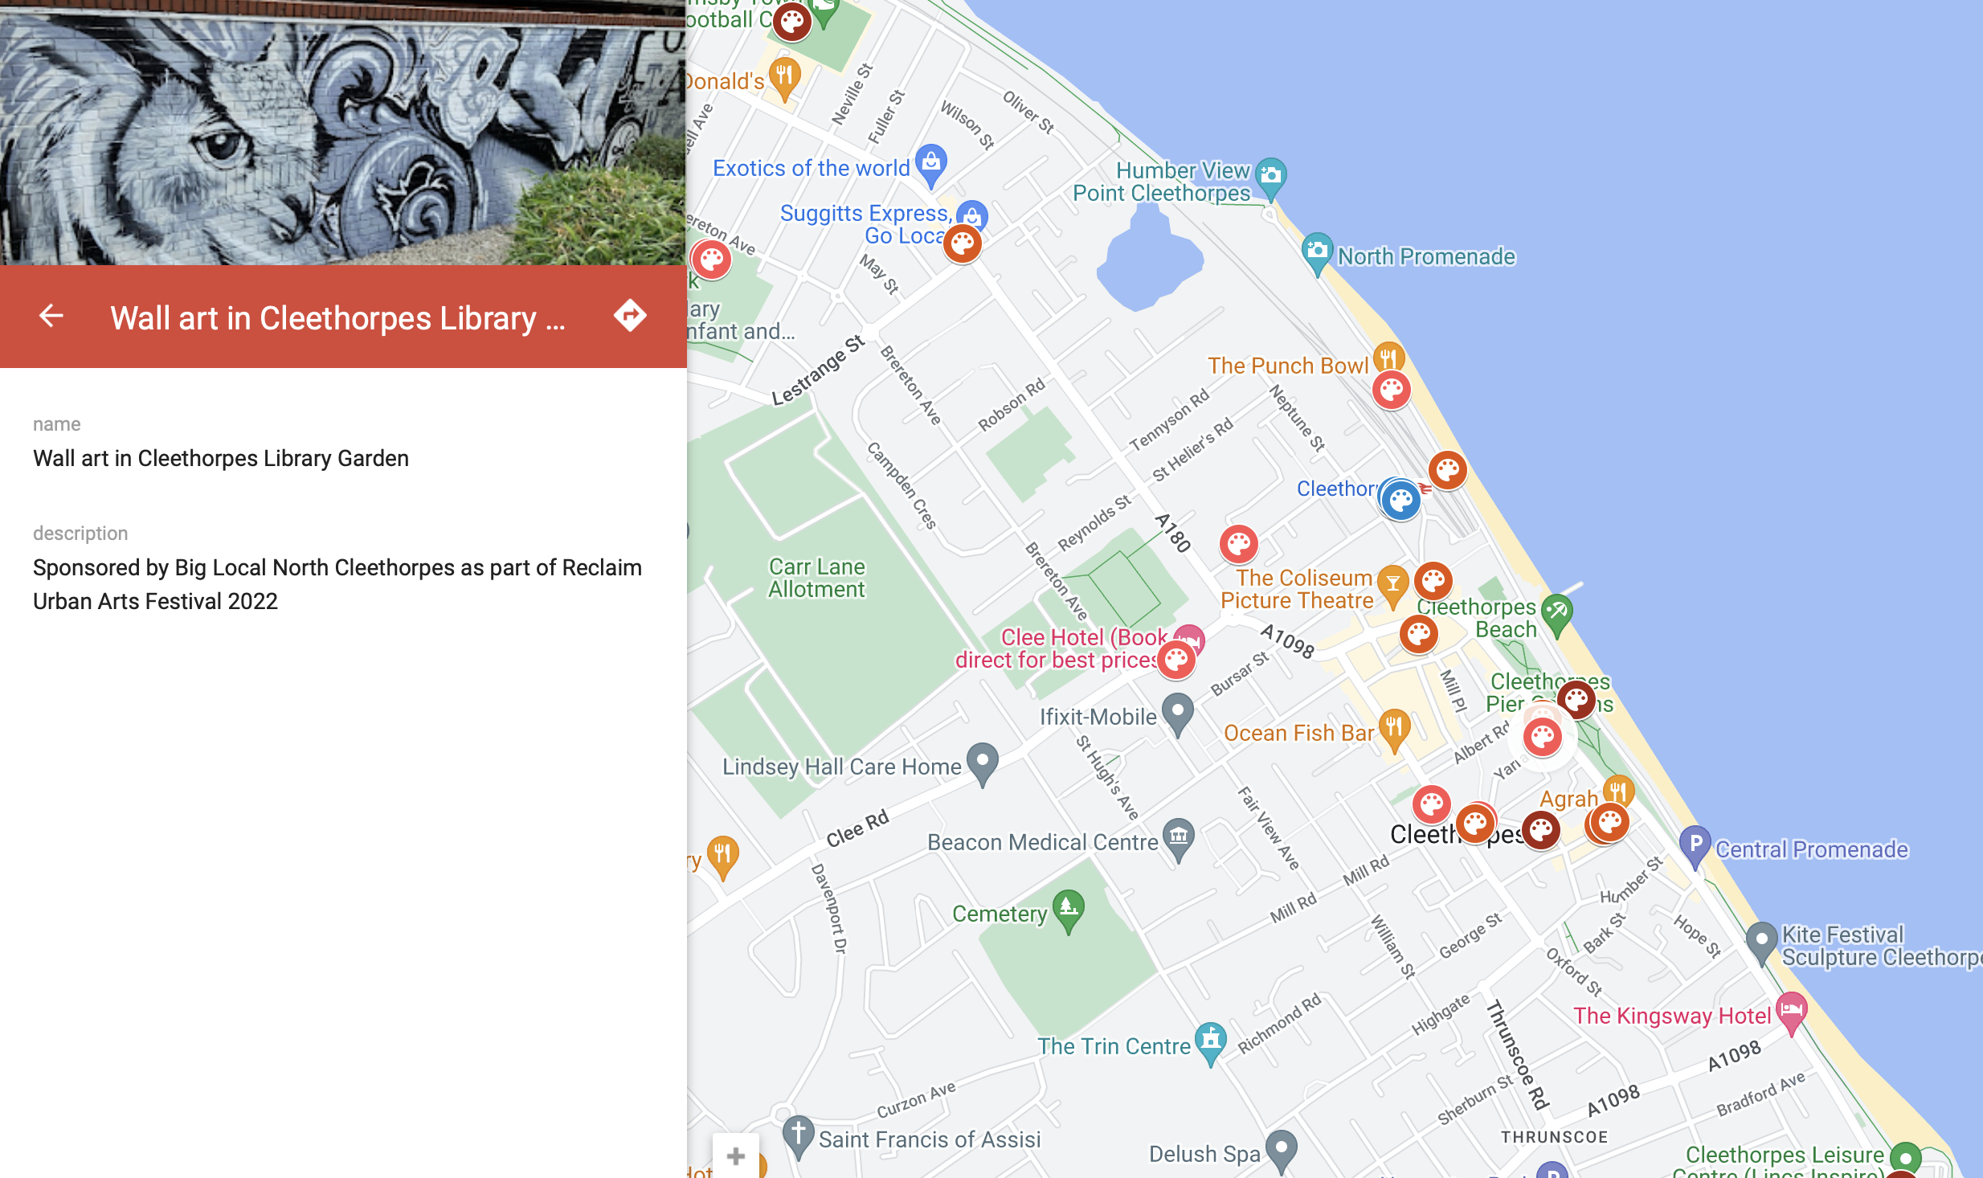1983x1178 pixels.
Task: Click the Humber View Point camera marker
Action: (x=1270, y=174)
